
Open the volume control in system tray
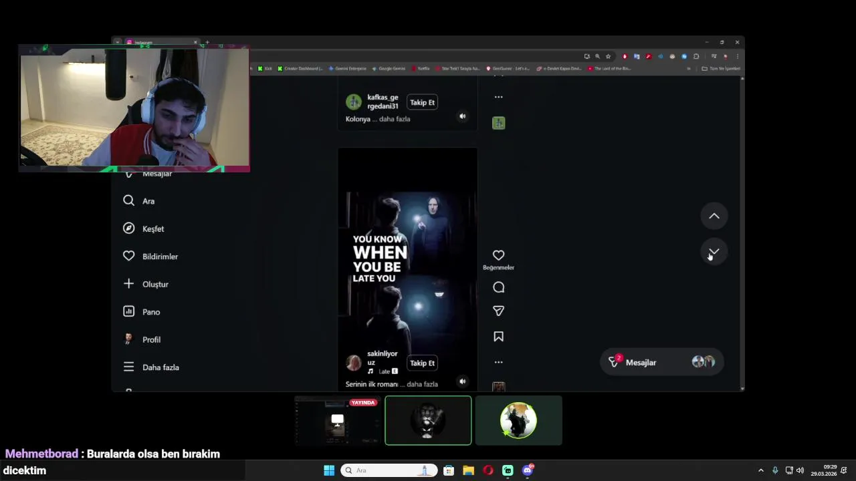click(800, 470)
